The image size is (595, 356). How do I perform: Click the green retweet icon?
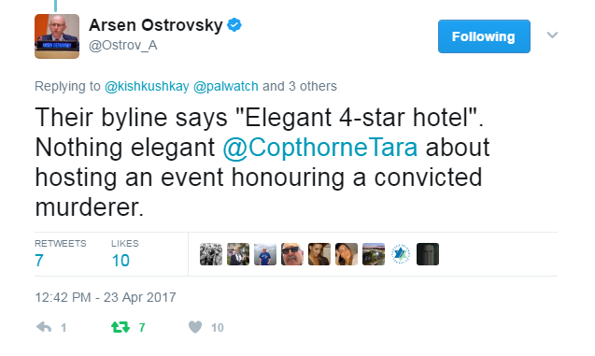(x=120, y=327)
